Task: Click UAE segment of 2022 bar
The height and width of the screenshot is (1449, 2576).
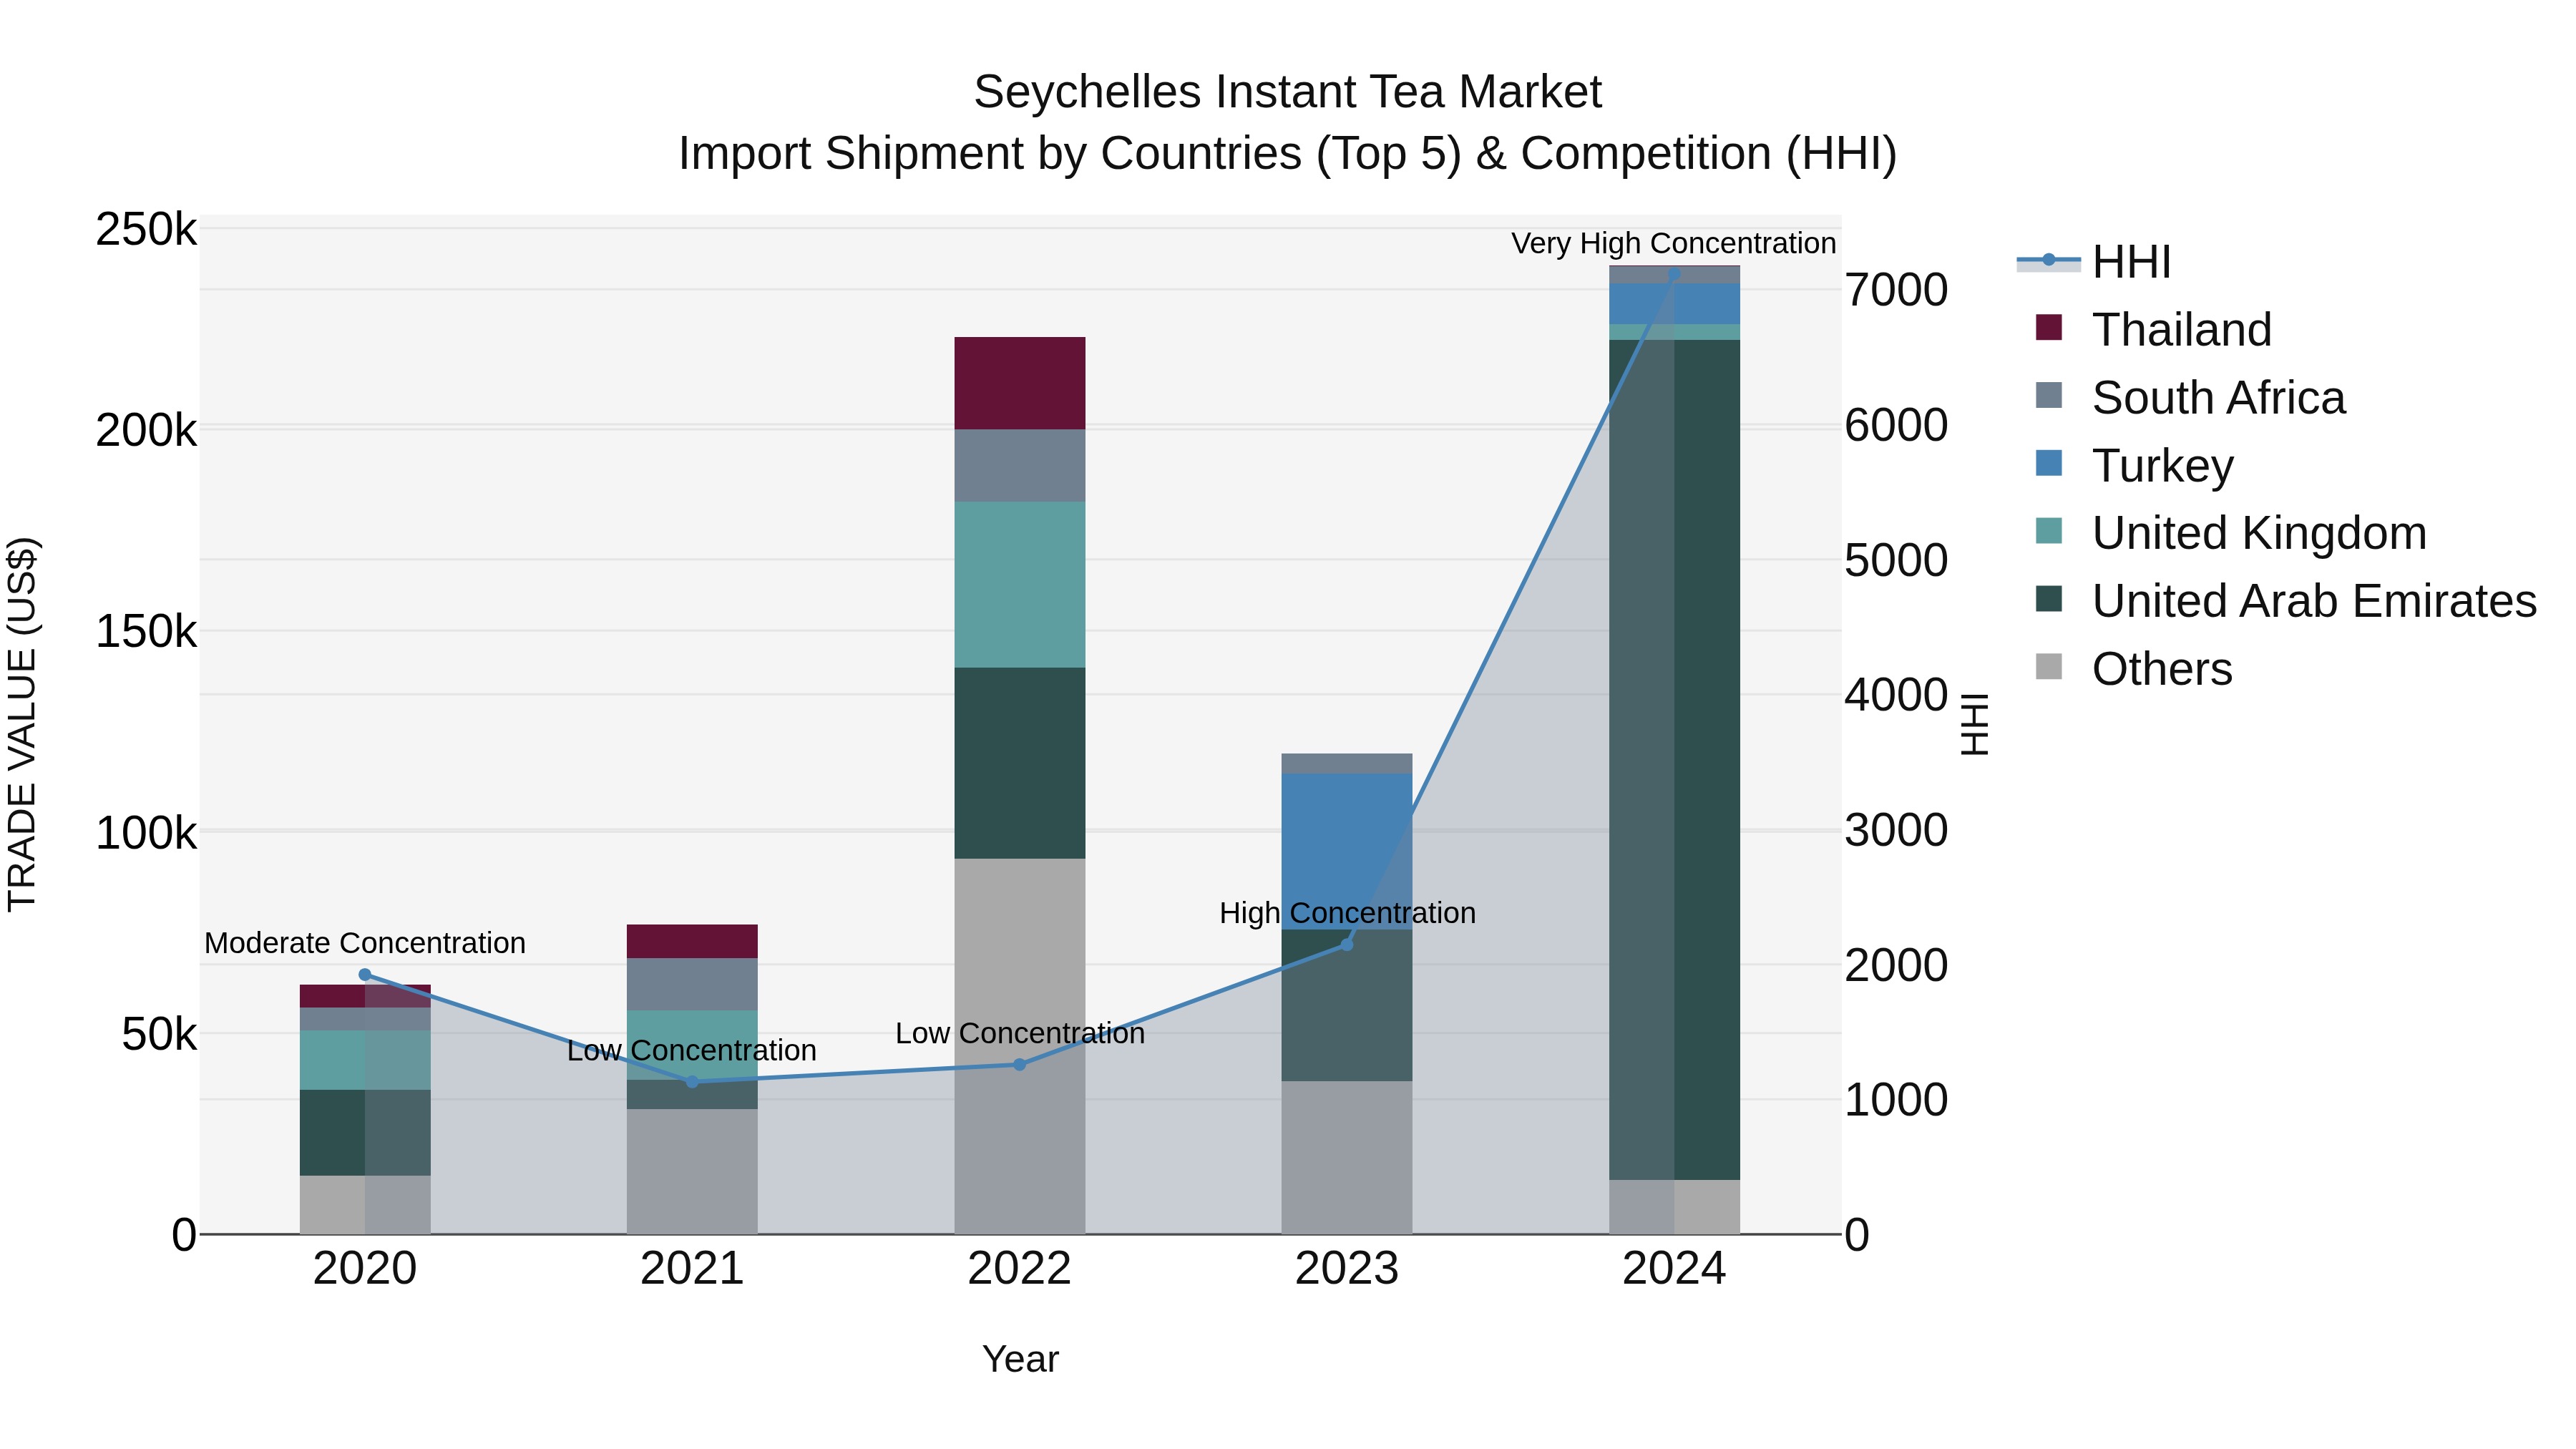Action: click(x=1019, y=763)
